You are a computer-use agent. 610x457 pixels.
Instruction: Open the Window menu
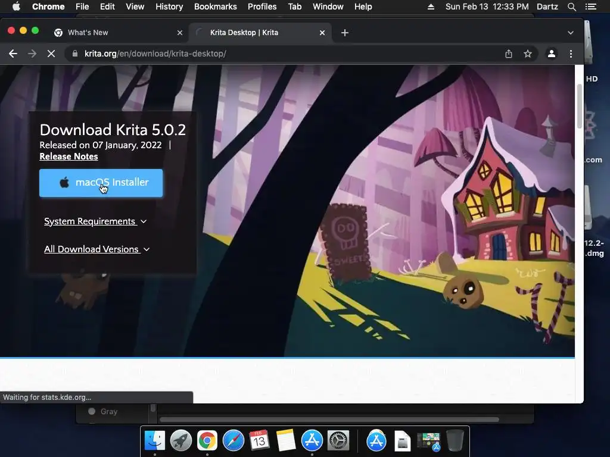328,7
